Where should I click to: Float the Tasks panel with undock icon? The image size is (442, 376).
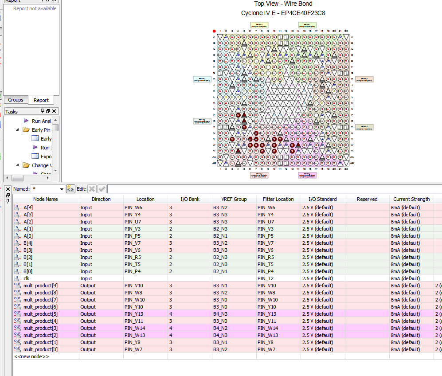[x=48, y=111]
